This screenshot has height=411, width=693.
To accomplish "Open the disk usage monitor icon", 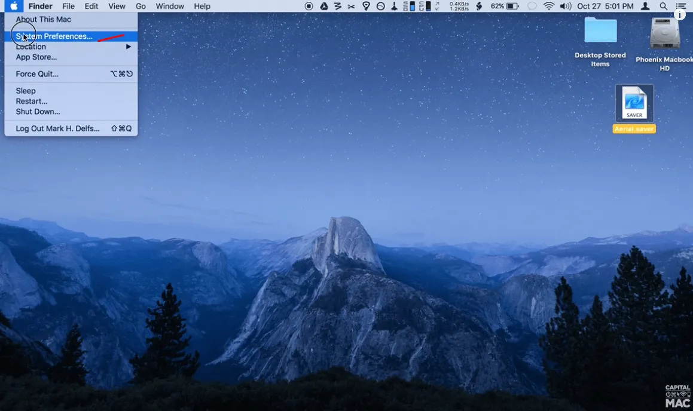I will (x=409, y=6).
